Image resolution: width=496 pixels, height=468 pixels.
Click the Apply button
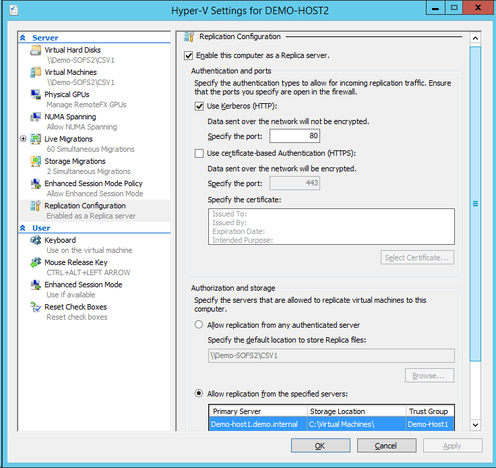[453, 446]
